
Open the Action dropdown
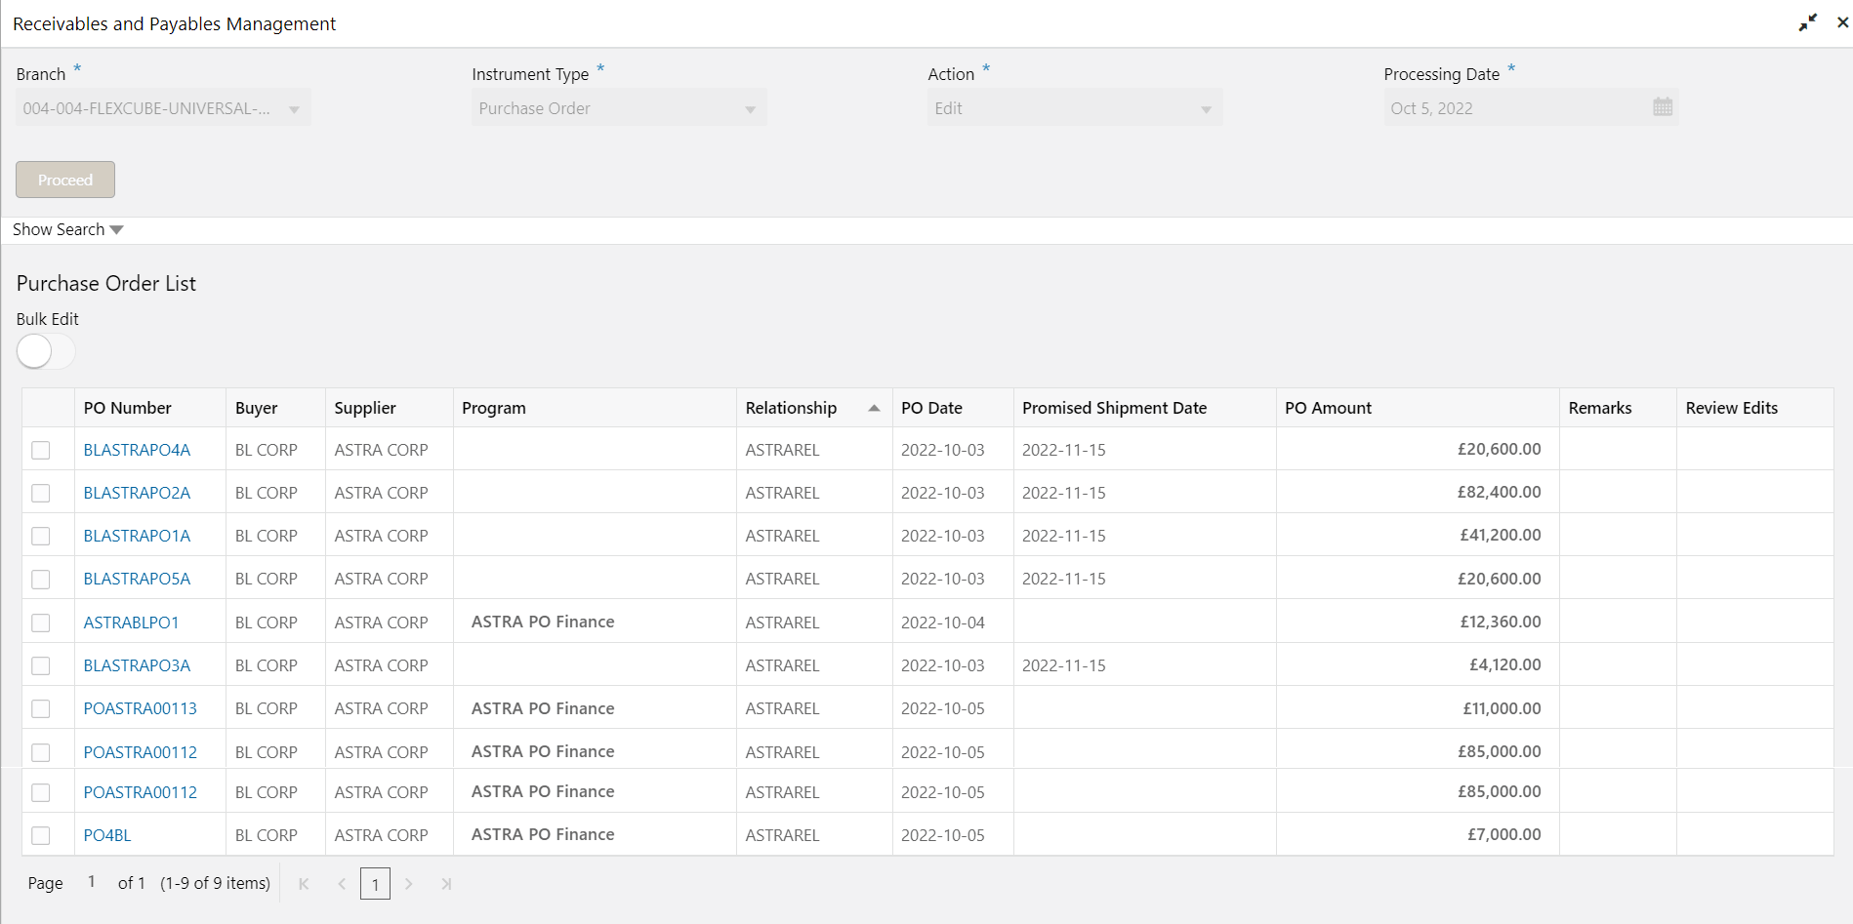click(x=1206, y=109)
